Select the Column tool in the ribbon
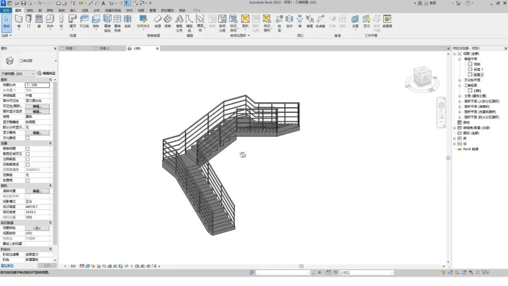Viewport: 508px width, 286px height. pyautogui.click(x=61, y=21)
